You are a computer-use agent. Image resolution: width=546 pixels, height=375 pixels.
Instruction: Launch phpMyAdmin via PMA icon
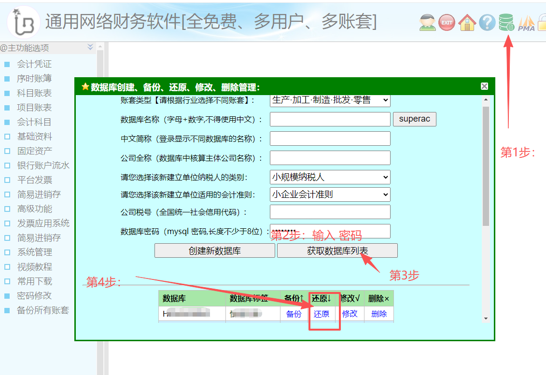[x=526, y=23]
